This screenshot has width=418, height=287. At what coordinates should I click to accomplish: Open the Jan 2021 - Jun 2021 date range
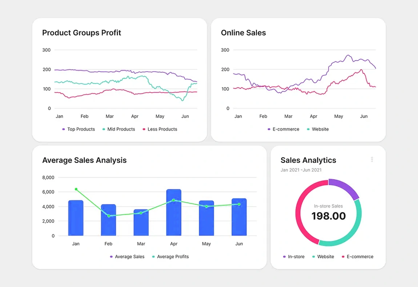tap(301, 170)
